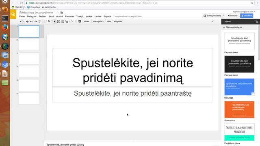Open the shape tool dropdown arrow

click(69, 21)
